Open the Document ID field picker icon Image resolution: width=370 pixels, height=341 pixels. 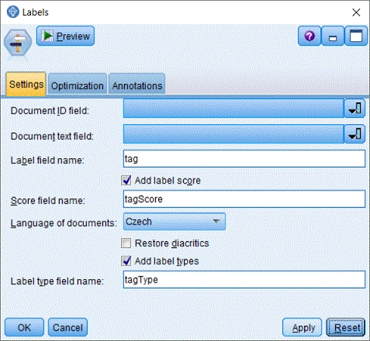coord(354,108)
